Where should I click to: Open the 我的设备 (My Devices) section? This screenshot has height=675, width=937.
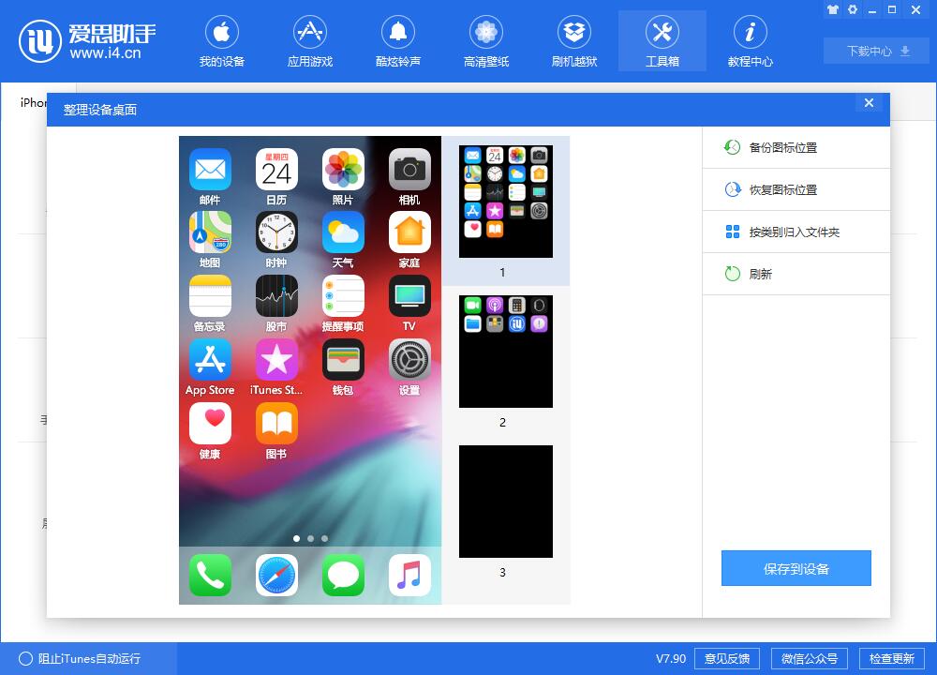pyautogui.click(x=222, y=40)
